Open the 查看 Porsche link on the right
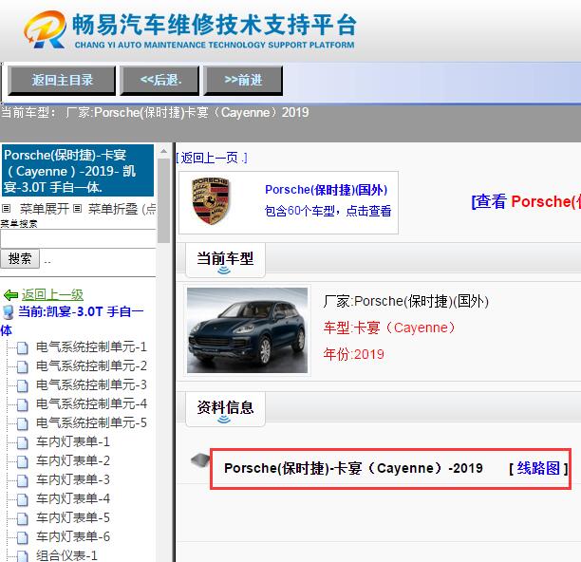 click(526, 201)
